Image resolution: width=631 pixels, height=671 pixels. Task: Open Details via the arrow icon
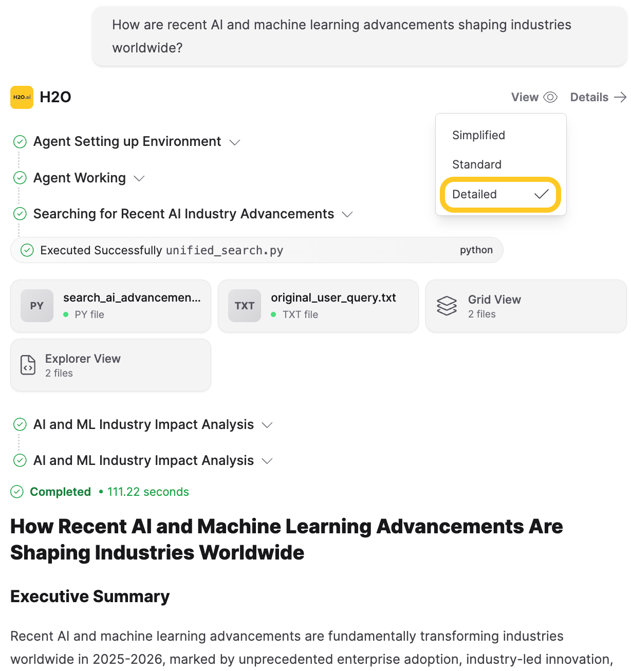point(620,97)
